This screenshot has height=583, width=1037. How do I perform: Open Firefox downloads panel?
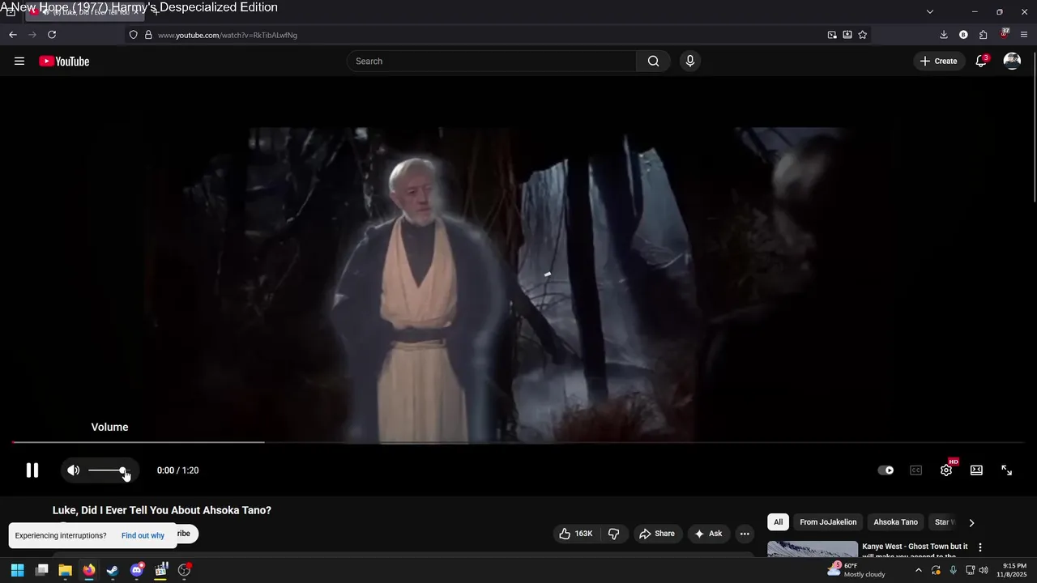coord(944,35)
